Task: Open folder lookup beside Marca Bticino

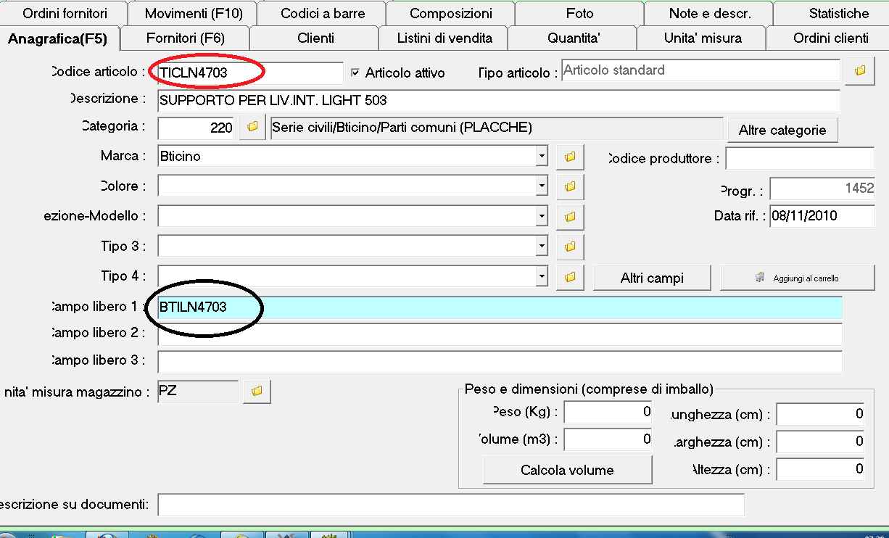Action: coord(570,157)
